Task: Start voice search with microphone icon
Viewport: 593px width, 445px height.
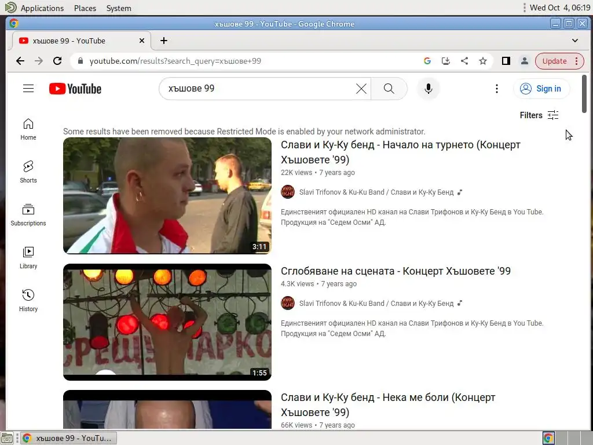Action: tap(428, 89)
